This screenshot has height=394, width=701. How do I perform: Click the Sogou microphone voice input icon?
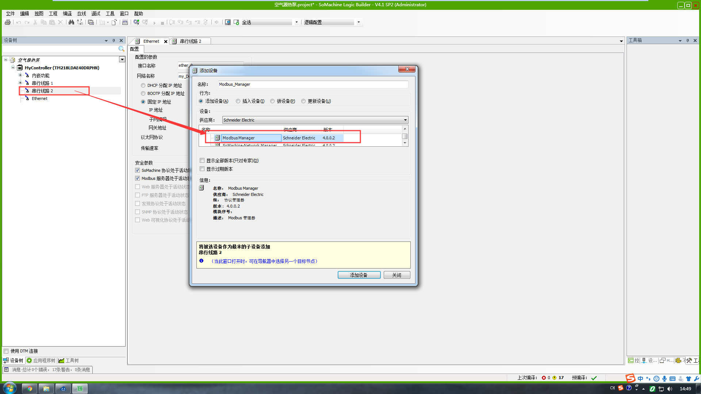pyautogui.click(x=664, y=378)
